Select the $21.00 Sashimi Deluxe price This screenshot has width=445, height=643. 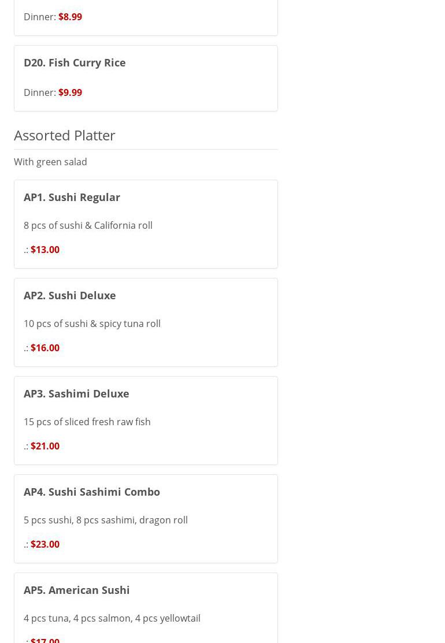tap(44, 446)
